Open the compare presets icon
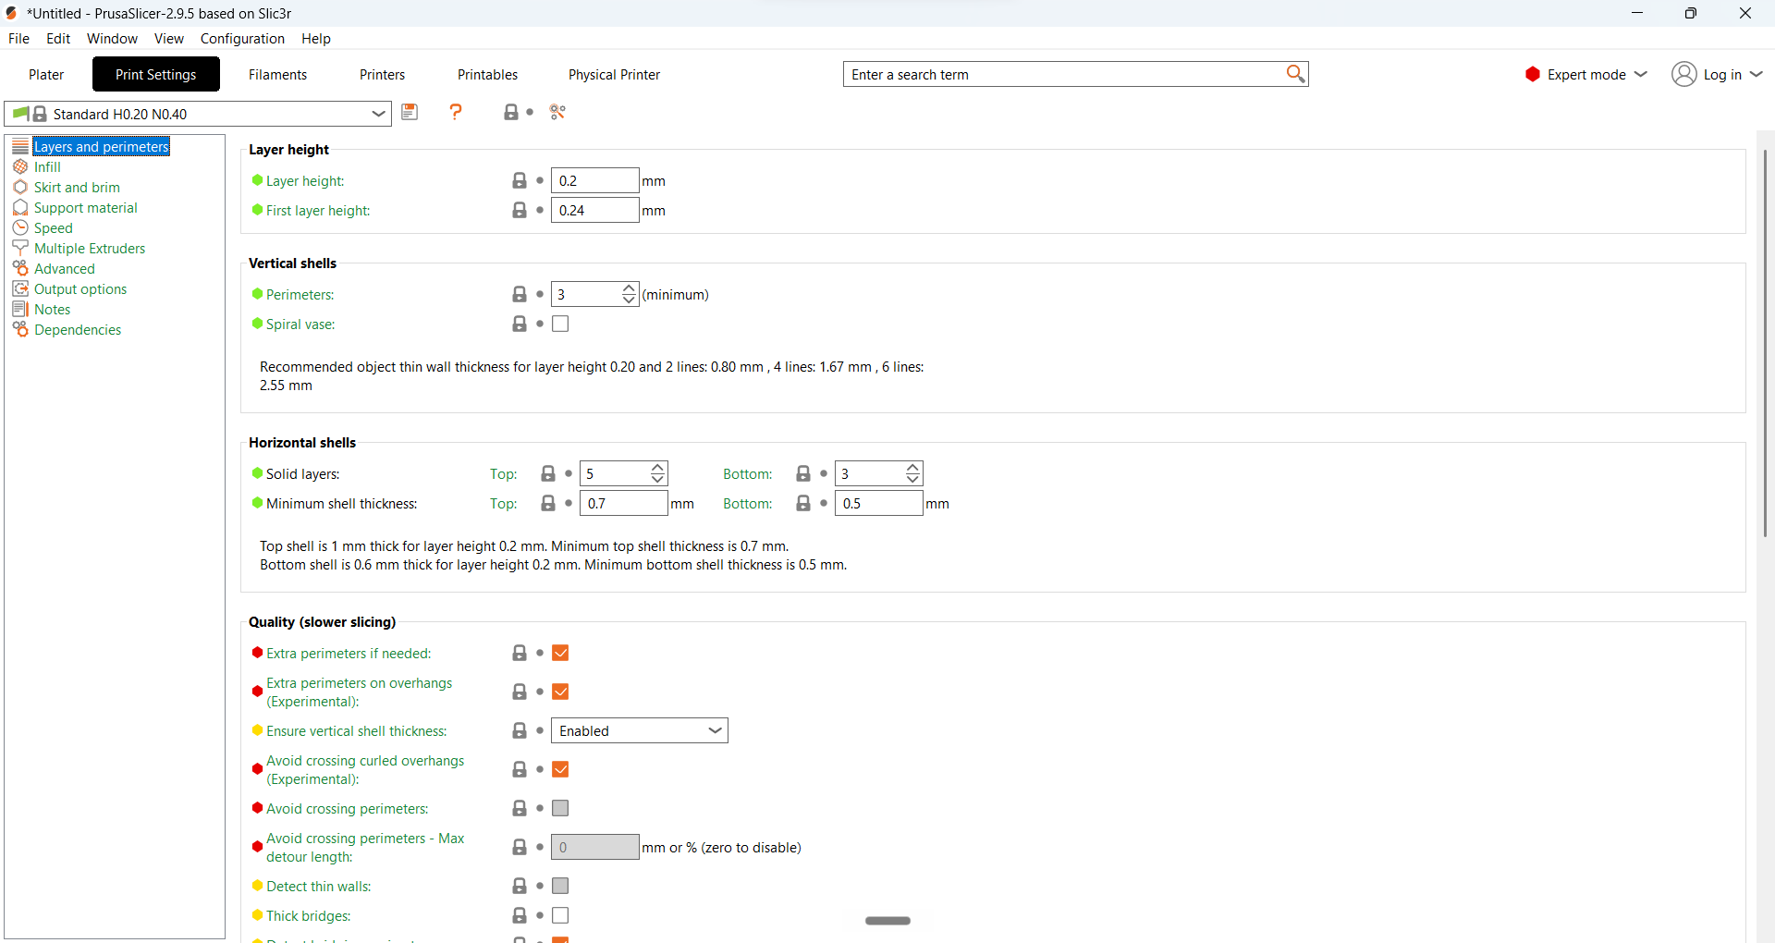This screenshot has height=943, width=1775. coord(557,112)
